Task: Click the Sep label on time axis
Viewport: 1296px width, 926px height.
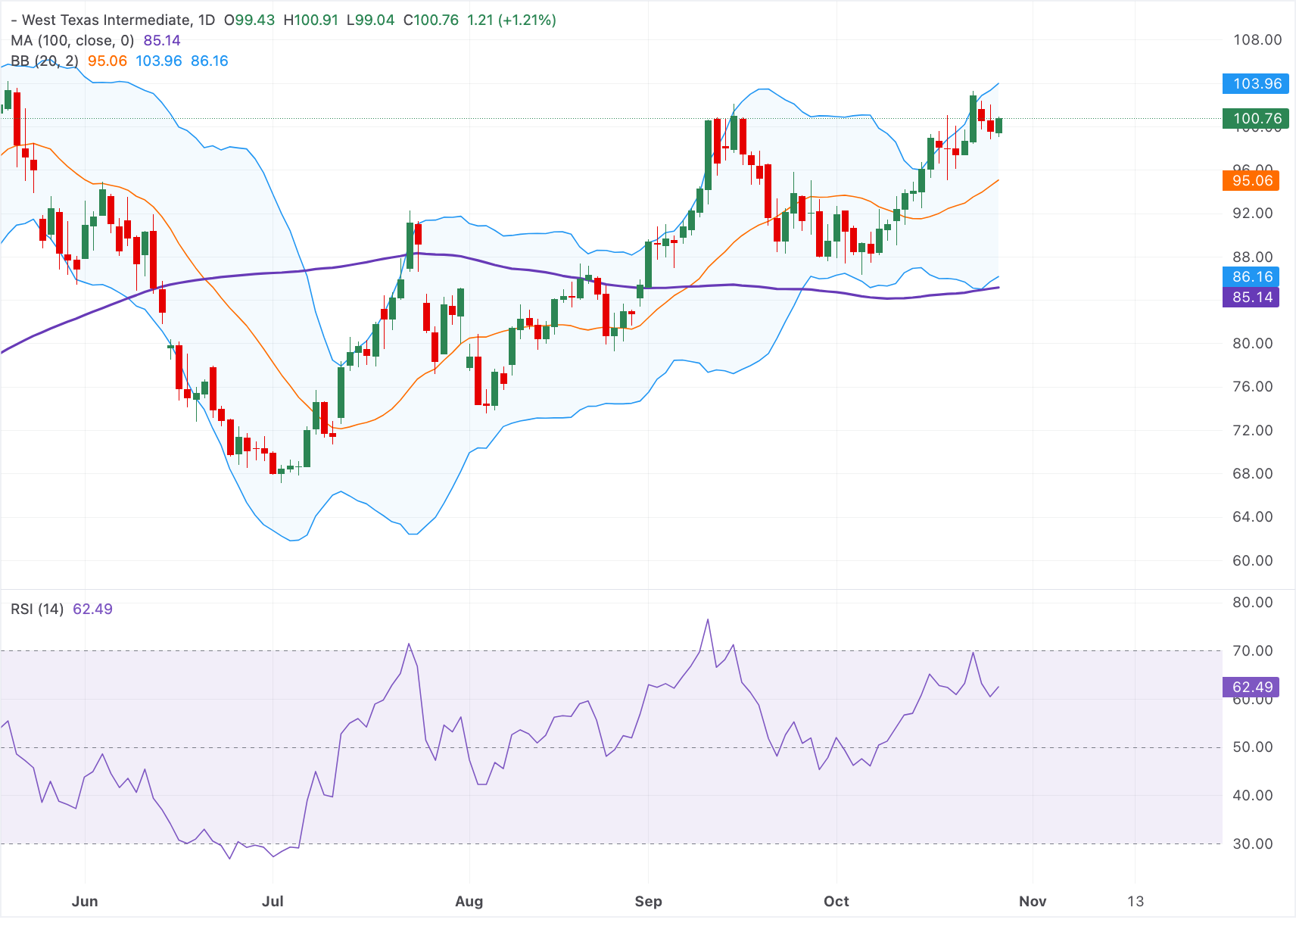Action: tap(649, 902)
